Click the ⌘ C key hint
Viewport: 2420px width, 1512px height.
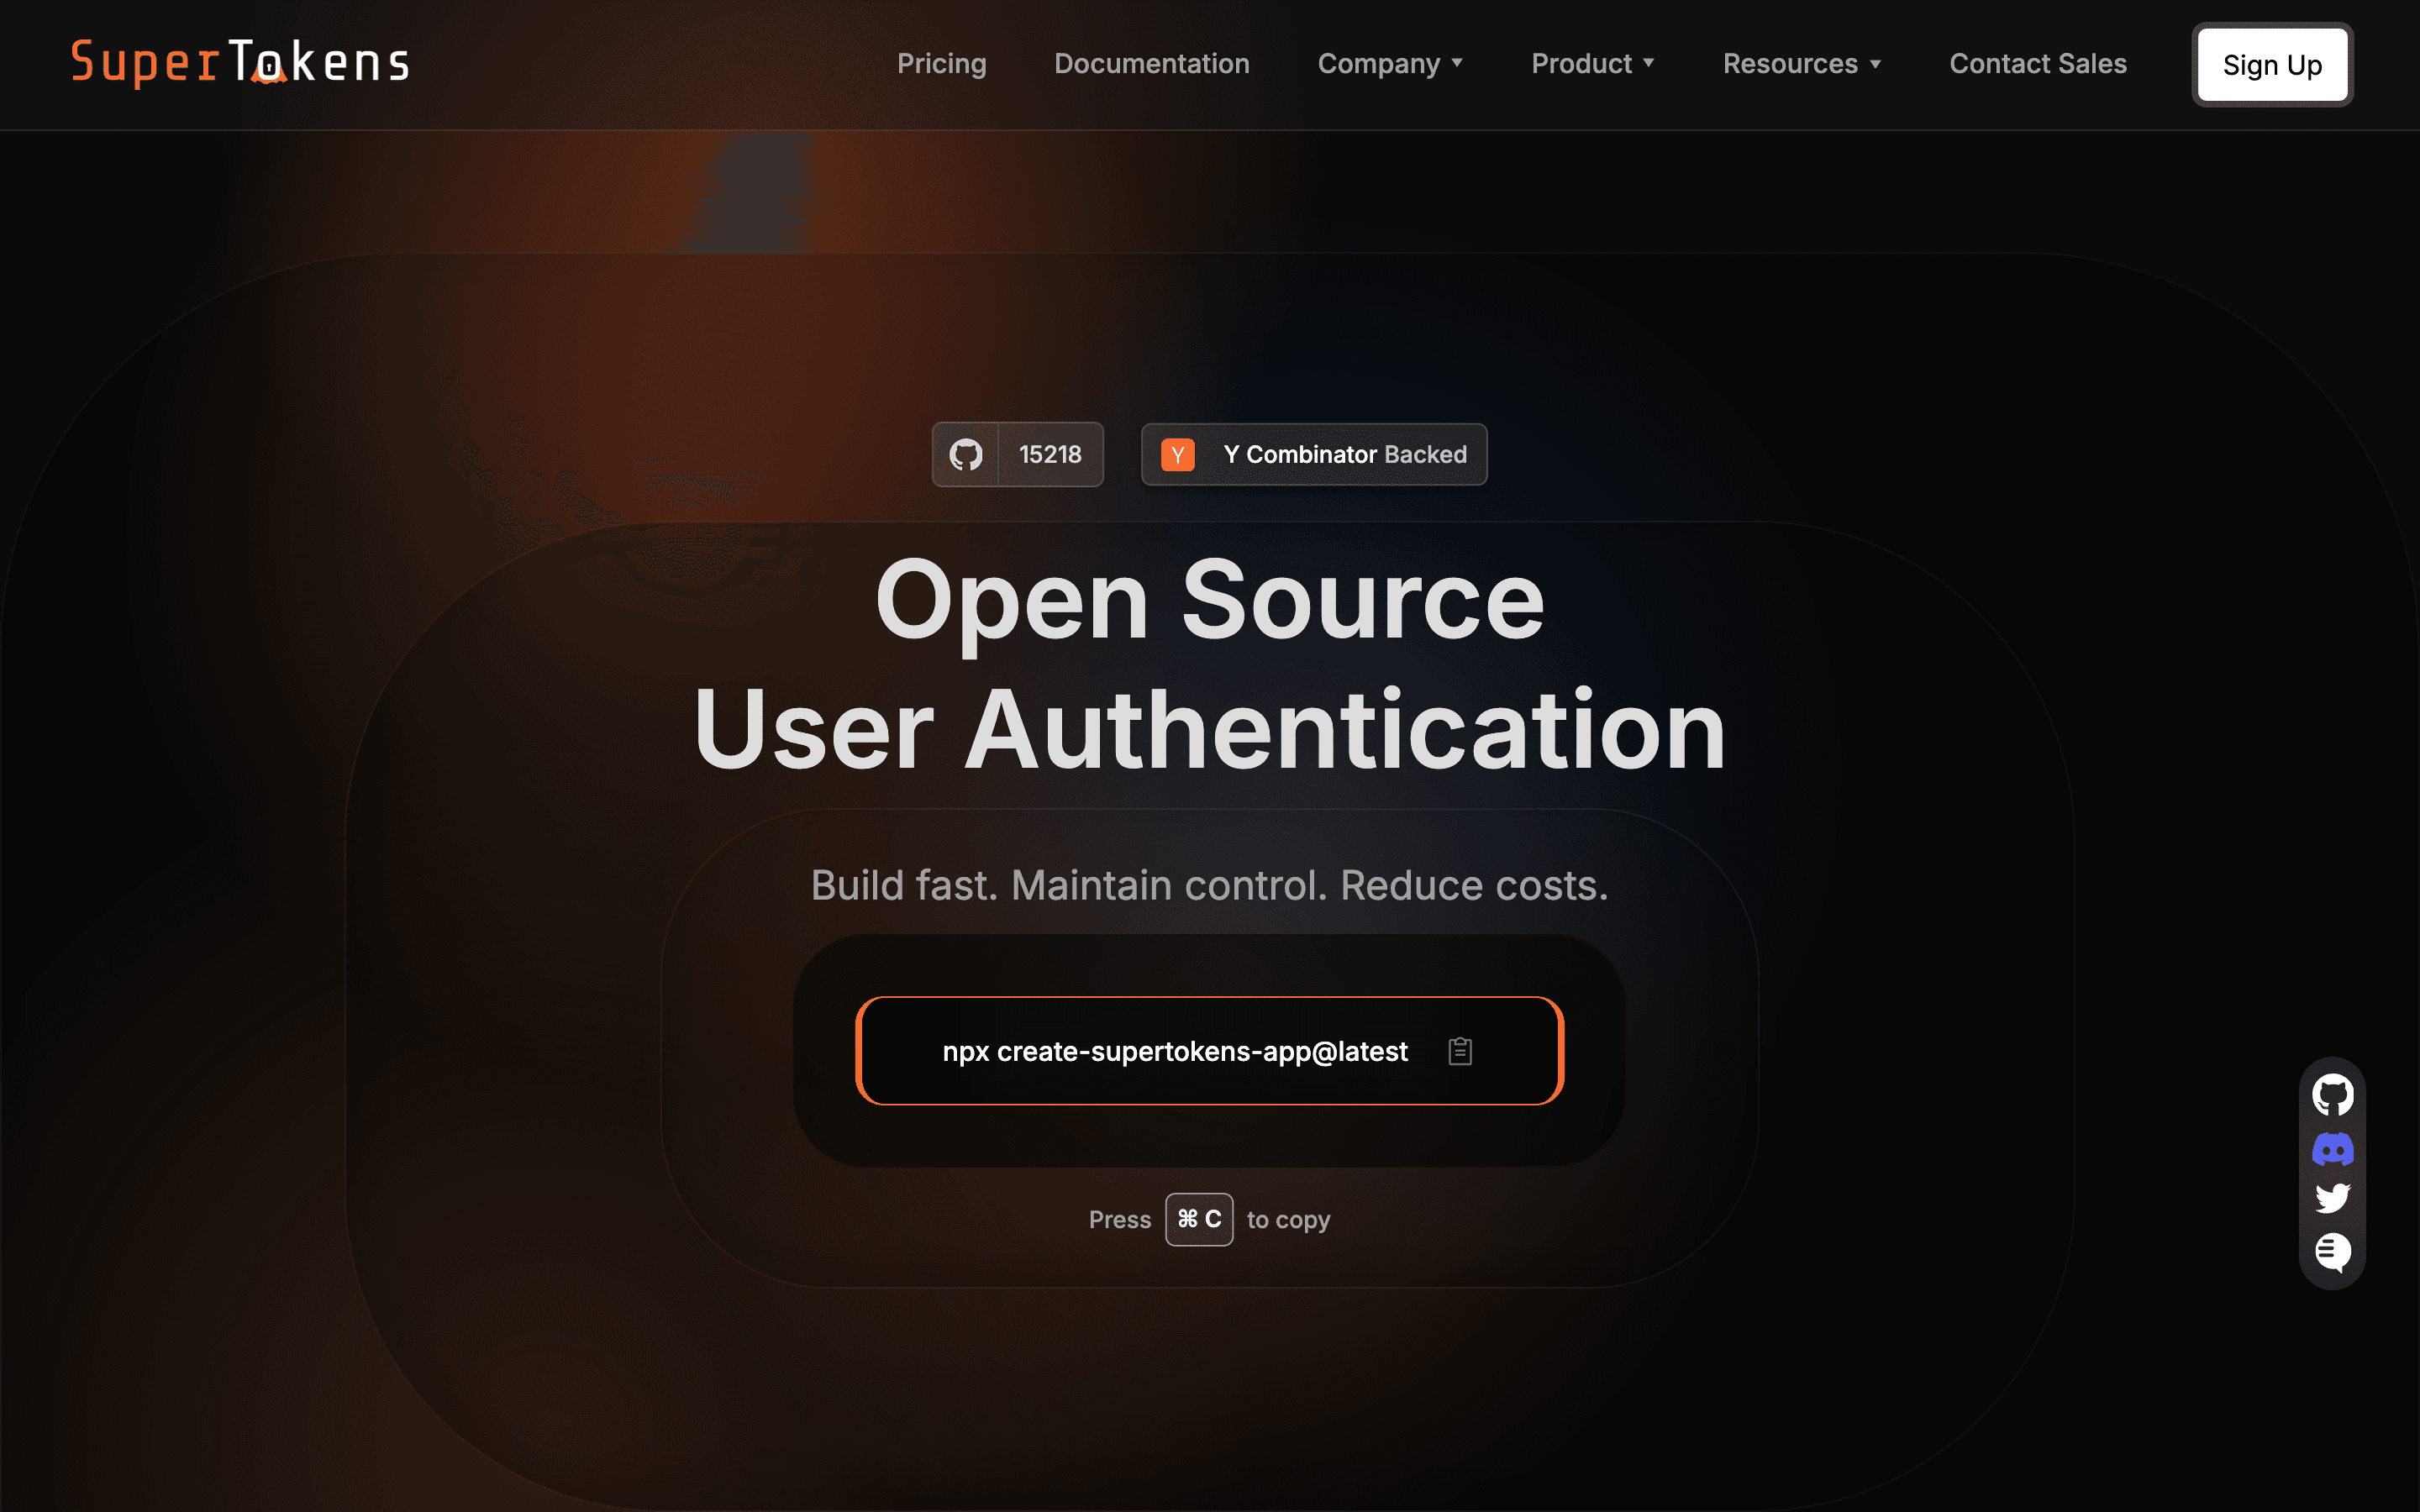[x=1199, y=1219]
